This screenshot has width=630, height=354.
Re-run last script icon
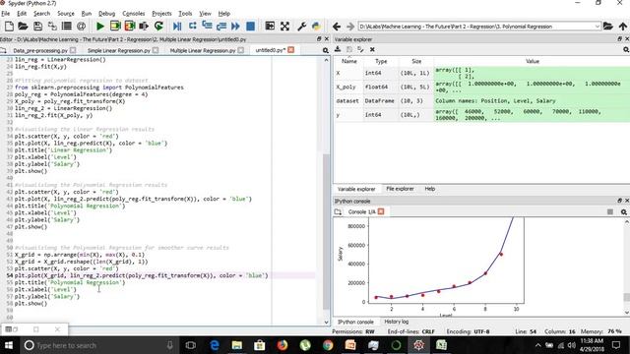point(158,27)
